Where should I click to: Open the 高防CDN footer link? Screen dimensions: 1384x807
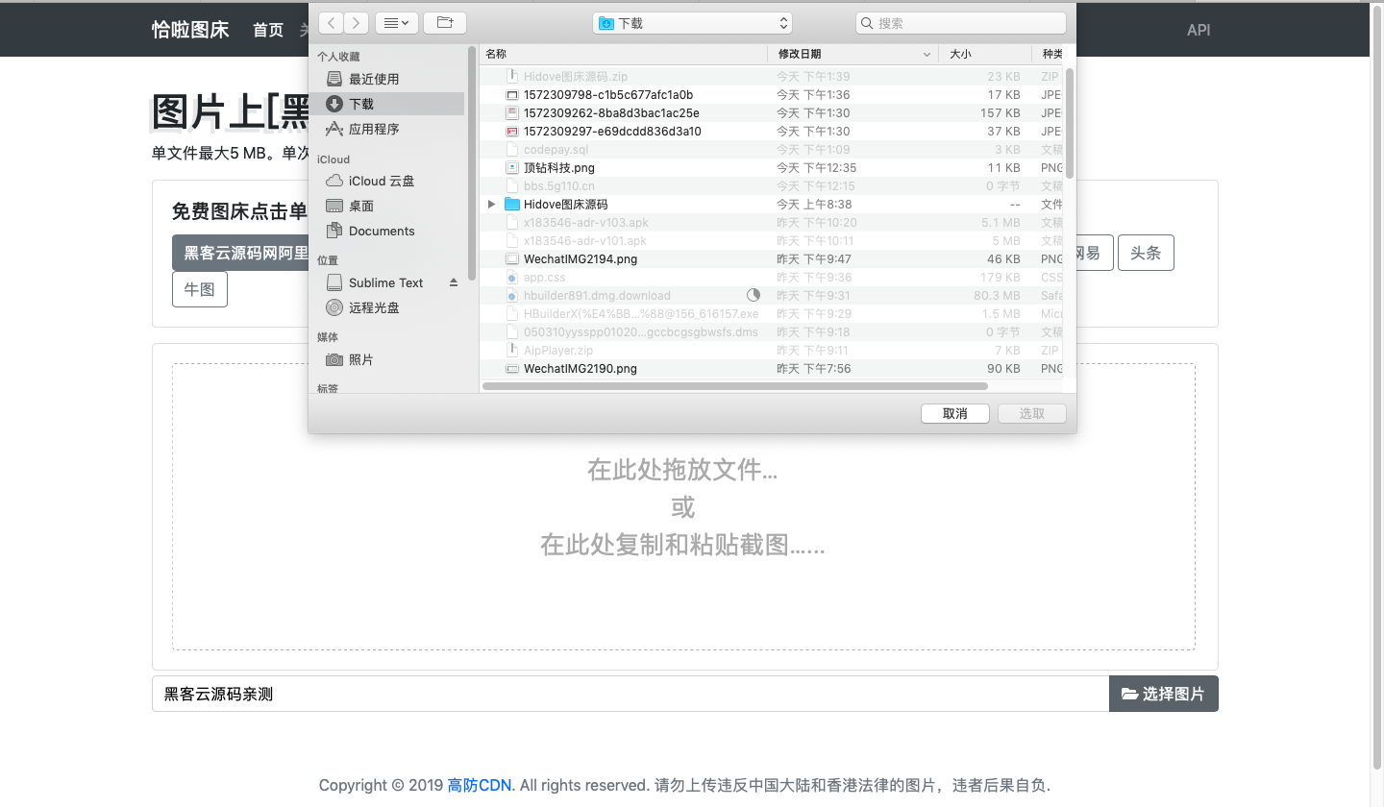click(479, 785)
